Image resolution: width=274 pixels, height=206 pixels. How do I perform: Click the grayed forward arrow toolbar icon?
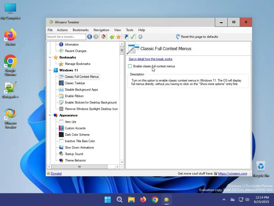(x=96, y=36)
